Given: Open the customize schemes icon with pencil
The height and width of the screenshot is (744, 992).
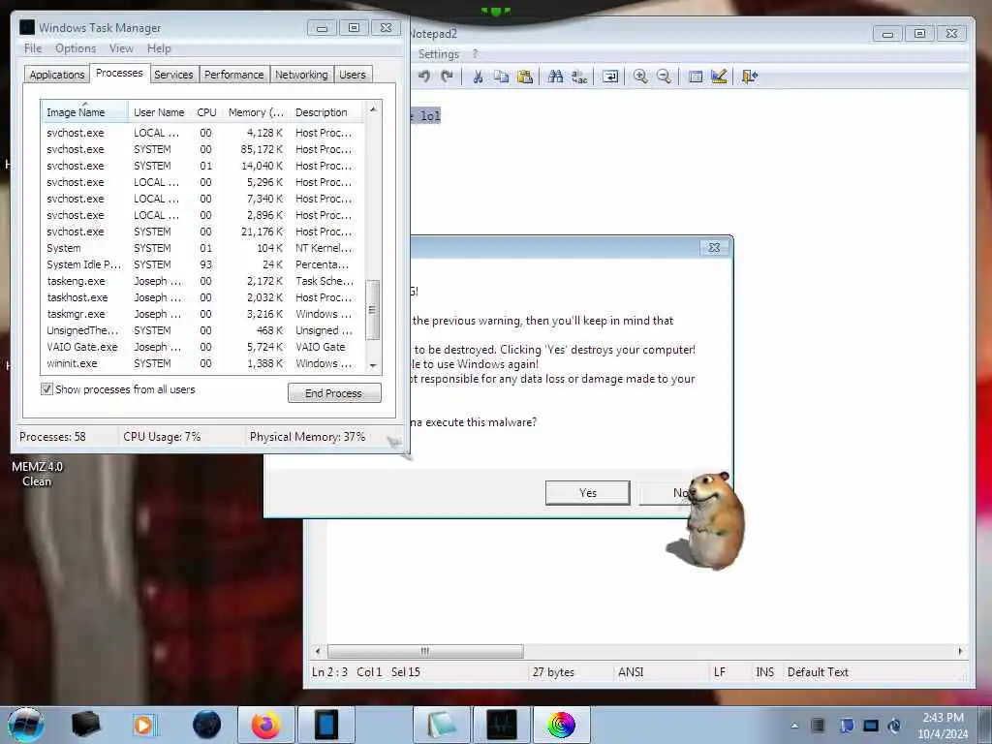Looking at the screenshot, I should [x=719, y=77].
